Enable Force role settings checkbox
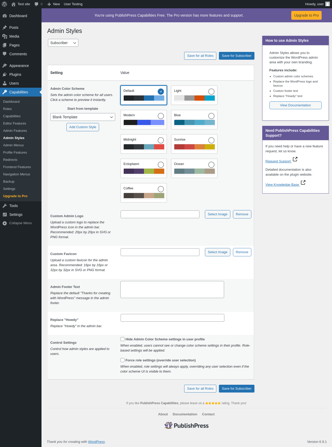332x447 pixels. [122, 360]
